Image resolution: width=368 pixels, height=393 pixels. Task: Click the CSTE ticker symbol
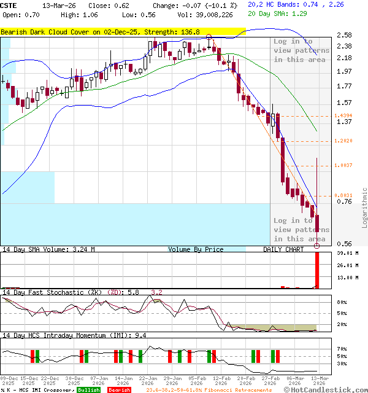coord(10,5)
